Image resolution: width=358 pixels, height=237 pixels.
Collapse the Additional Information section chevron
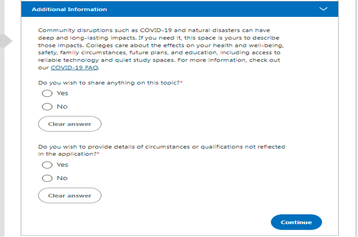coord(323,9)
